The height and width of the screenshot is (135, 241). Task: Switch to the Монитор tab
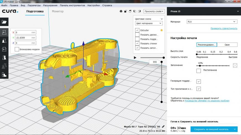point(58,11)
